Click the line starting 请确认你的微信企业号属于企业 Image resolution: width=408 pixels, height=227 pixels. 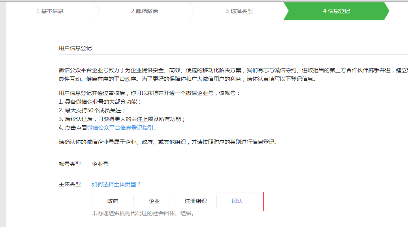[x=168, y=142]
